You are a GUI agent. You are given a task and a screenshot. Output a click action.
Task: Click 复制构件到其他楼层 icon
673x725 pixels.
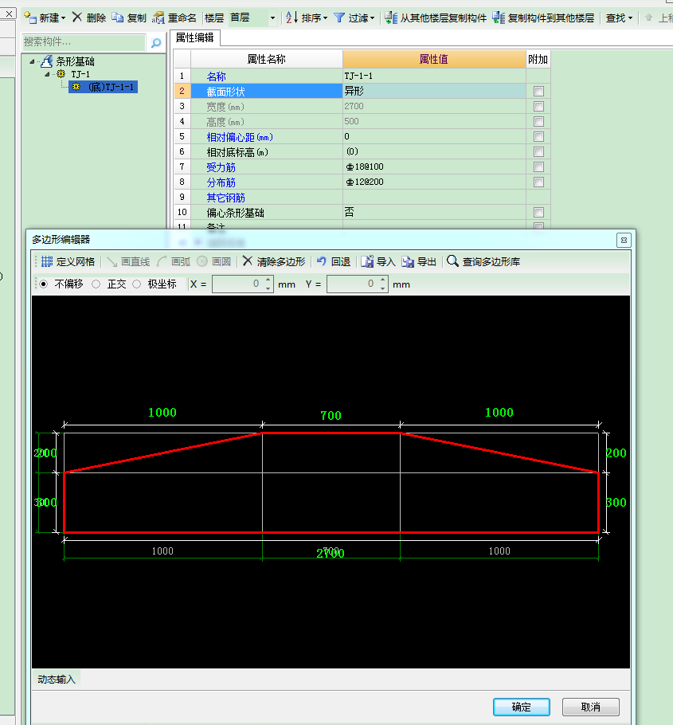pos(499,18)
